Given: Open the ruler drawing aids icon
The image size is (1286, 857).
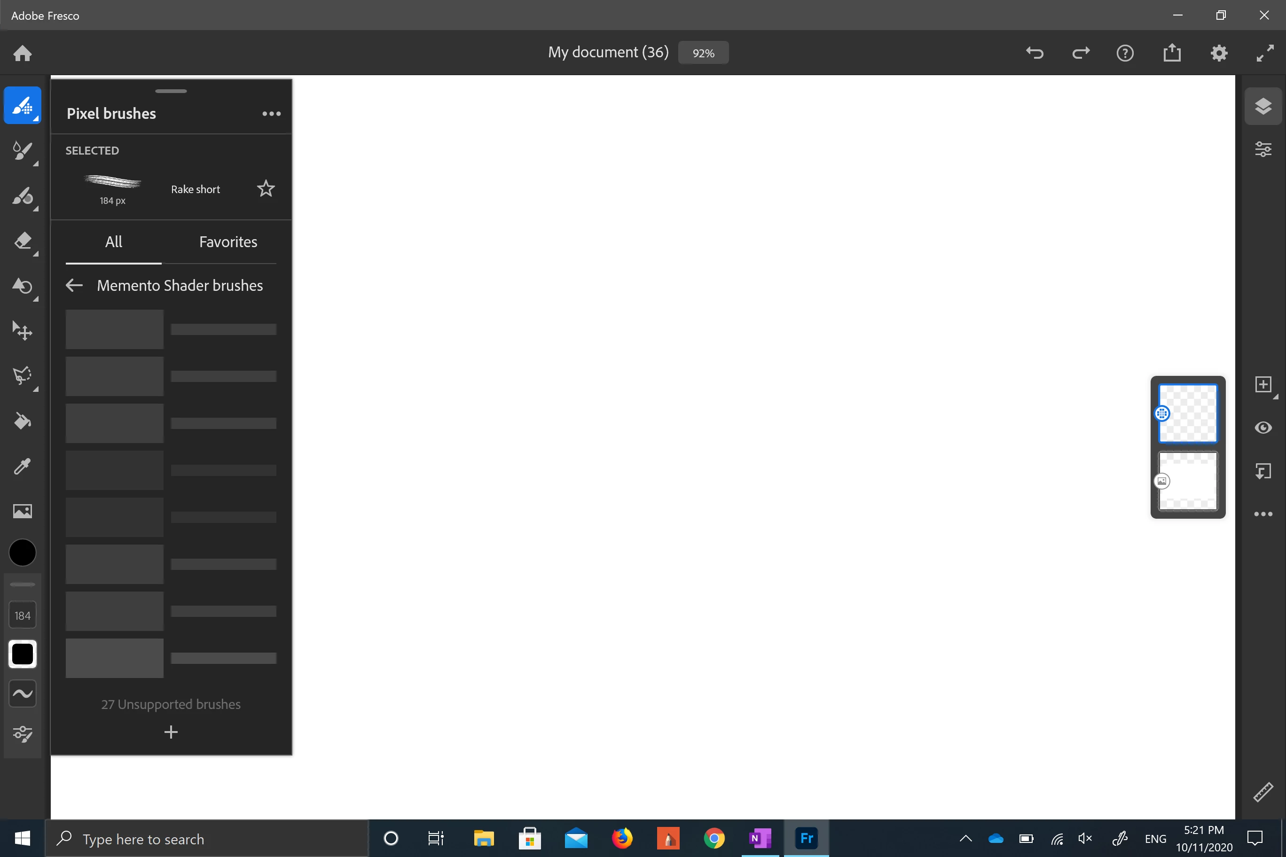Looking at the screenshot, I should (x=1263, y=792).
